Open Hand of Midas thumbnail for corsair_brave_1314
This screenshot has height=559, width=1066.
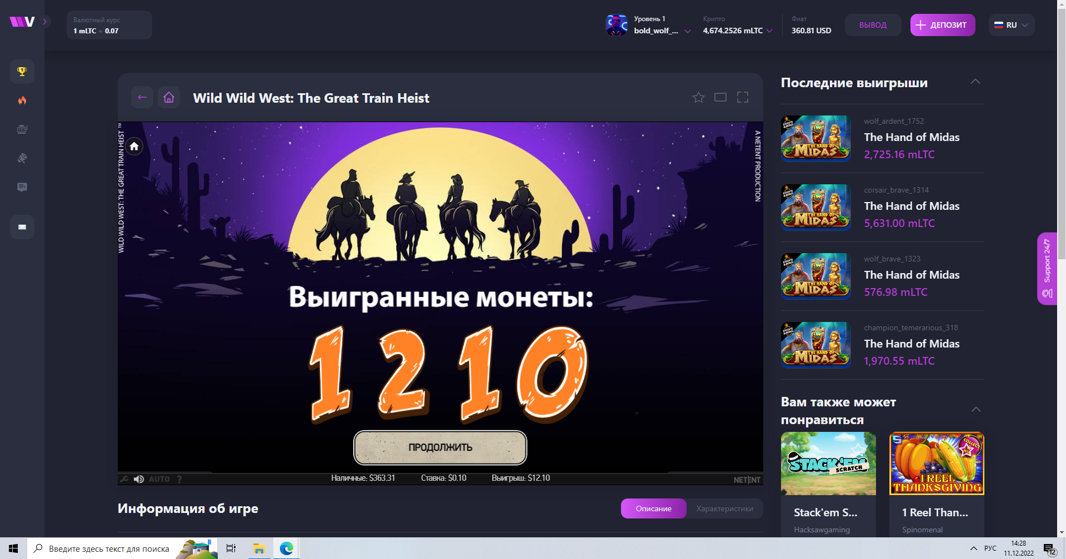[816, 207]
